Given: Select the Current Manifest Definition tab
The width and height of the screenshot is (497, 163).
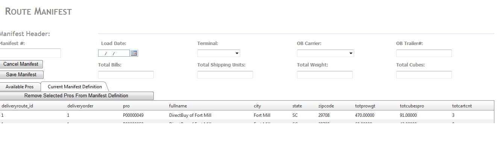Looking at the screenshot, I should pyautogui.click(x=74, y=87).
